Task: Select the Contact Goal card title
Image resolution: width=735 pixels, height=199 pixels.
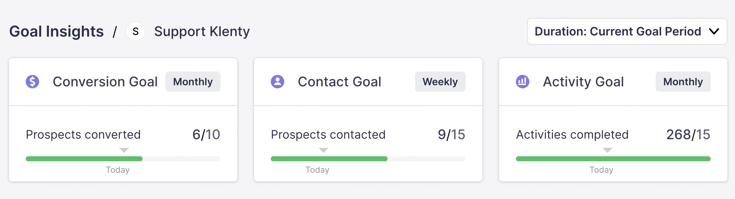Action: pyautogui.click(x=339, y=82)
